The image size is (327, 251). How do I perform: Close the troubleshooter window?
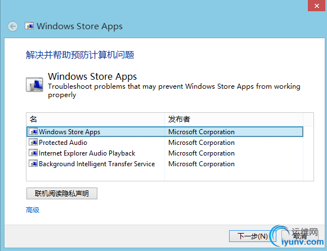click(x=316, y=6)
